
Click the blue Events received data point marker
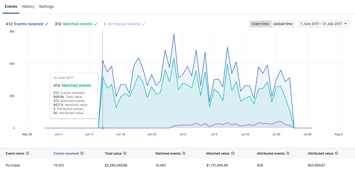click(x=103, y=62)
